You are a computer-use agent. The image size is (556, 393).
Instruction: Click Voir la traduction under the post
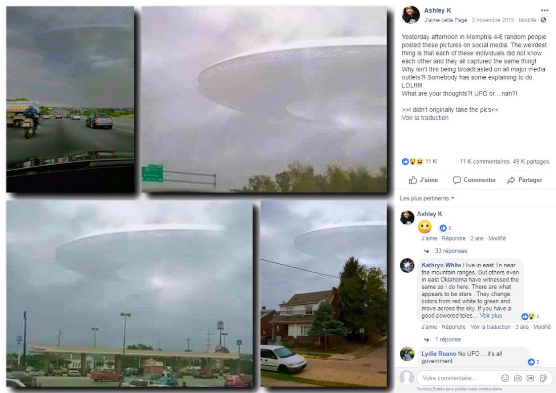[x=425, y=118]
